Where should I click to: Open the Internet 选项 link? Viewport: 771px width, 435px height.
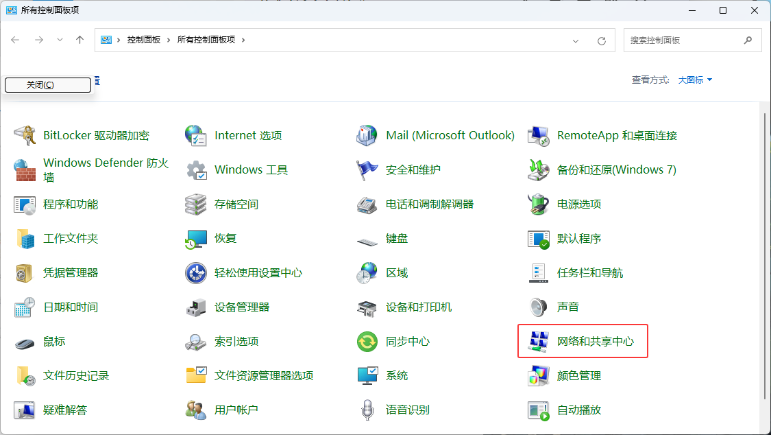click(x=247, y=136)
